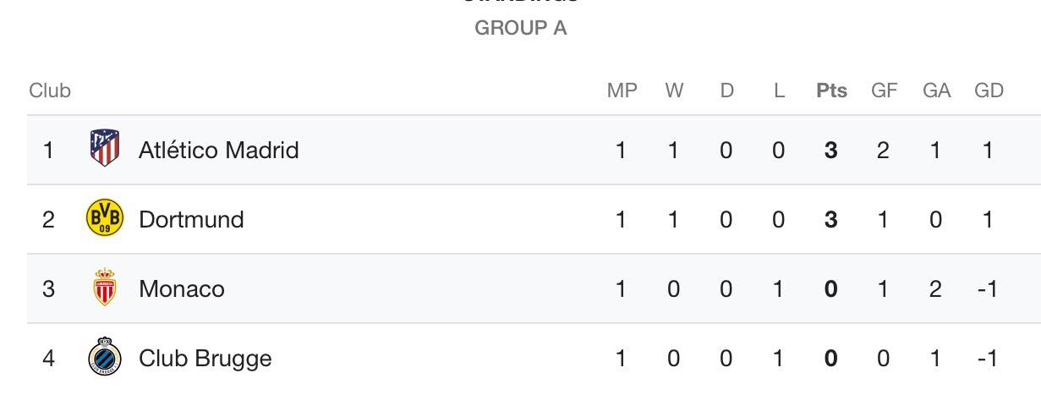The image size is (1041, 395).
Task: Click the Atlético Madrid club crest
Action: click(x=105, y=150)
